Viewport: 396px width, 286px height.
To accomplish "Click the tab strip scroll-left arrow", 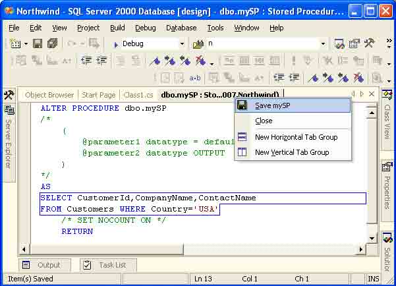I will (353, 94).
